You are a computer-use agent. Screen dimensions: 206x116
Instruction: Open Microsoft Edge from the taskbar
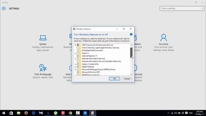click(x=33, y=113)
